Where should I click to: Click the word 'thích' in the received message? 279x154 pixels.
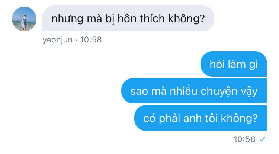click(x=152, y=19)
